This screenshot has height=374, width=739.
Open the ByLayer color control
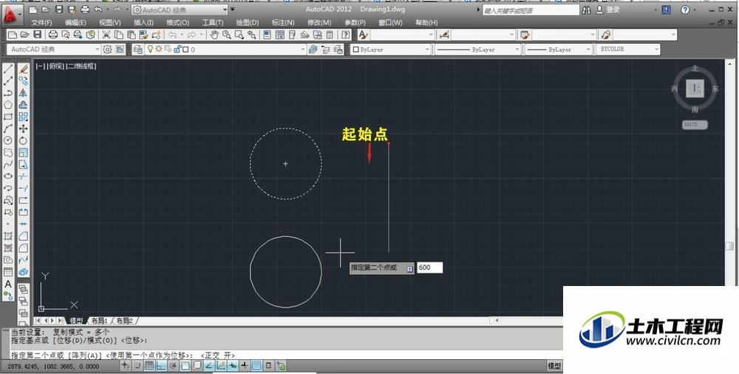(391, 49)
